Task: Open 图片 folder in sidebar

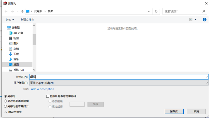Action: 14,43
